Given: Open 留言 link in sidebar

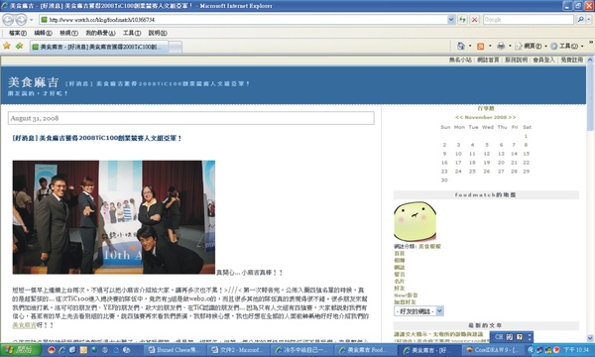Looking at the screenshot, I should click(400, 275).
